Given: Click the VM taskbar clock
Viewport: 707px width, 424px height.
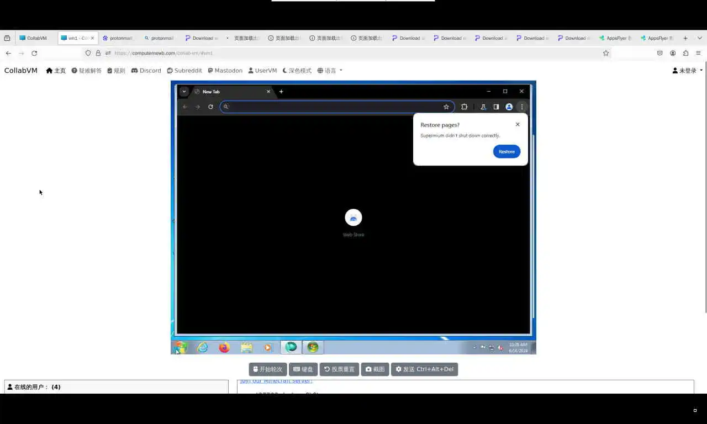Looking at the screenshot, I should (x=518, y=347).
